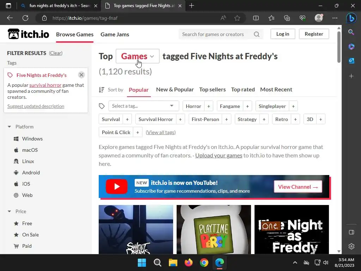Click the Windows Start button

142,263
